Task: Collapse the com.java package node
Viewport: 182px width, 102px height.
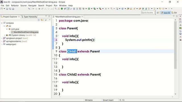Action: (x=7, y=29)
